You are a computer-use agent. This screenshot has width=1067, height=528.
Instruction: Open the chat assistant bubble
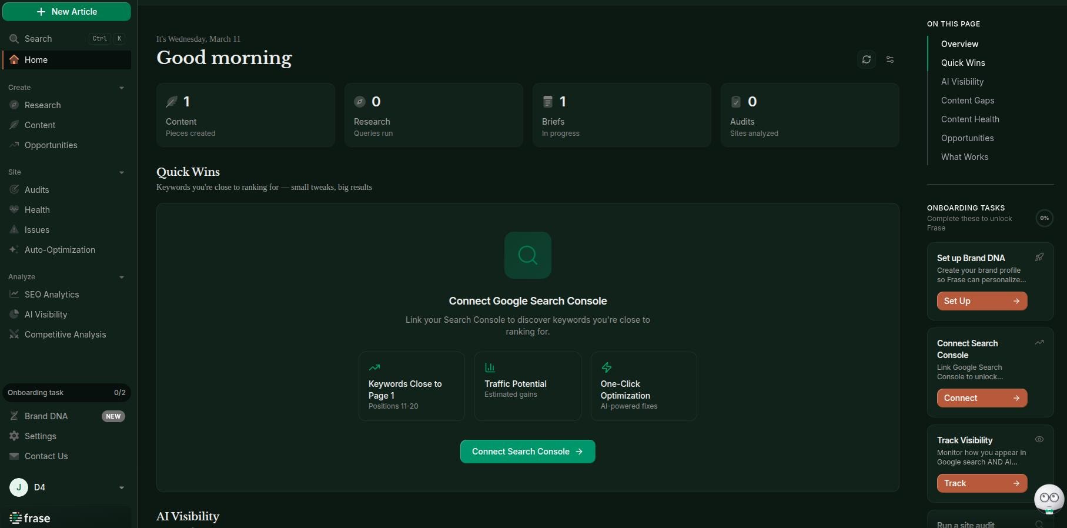[x=1049, y=499]
